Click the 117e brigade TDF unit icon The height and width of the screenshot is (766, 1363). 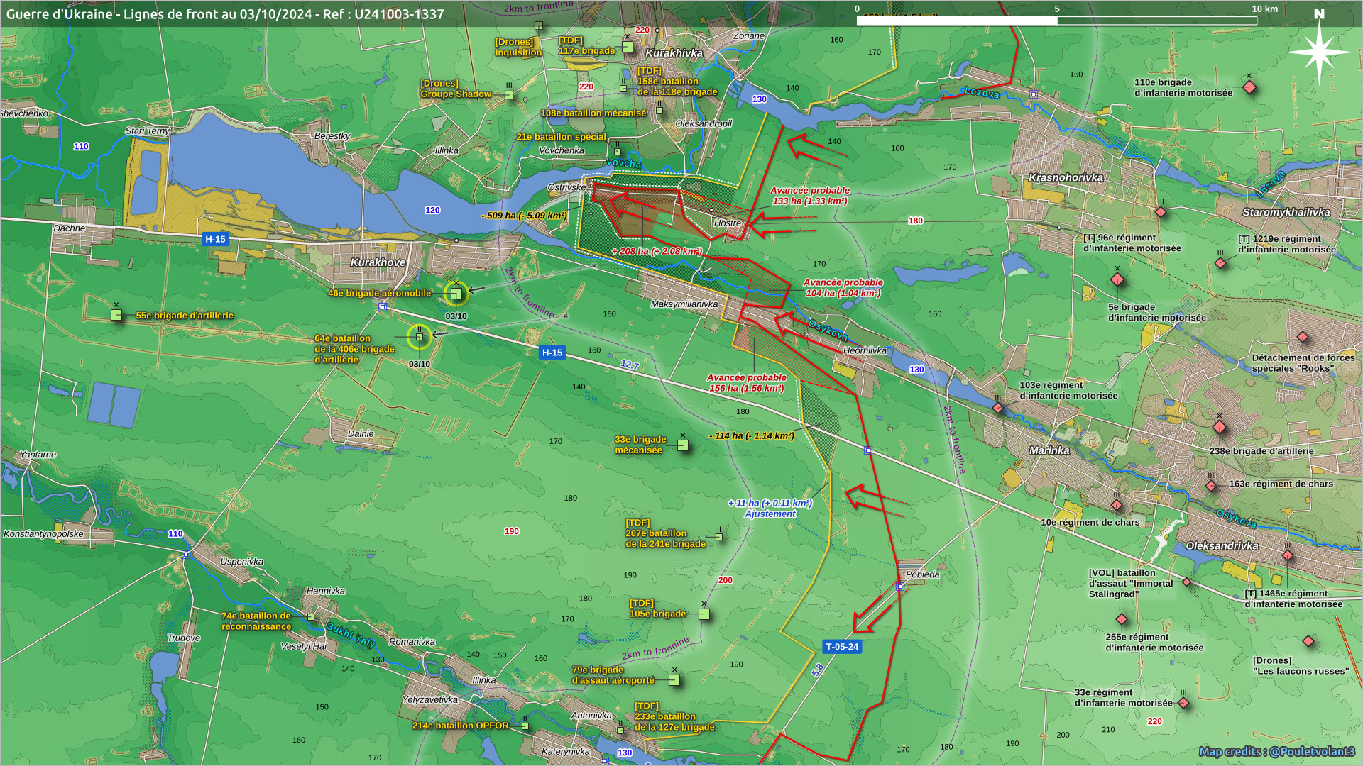coord(627,47)
